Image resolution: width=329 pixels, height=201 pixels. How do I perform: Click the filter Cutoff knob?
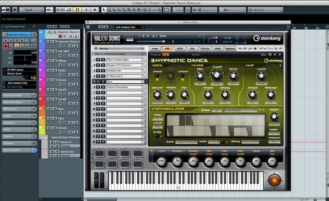tap(216, 75)
